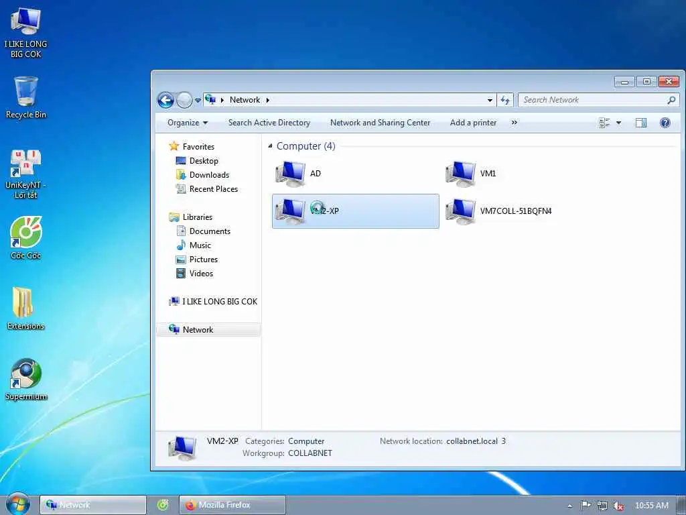Screen dimensions: 686x515
Task: Open the AD computer icon
Action: tap(290, 174)
